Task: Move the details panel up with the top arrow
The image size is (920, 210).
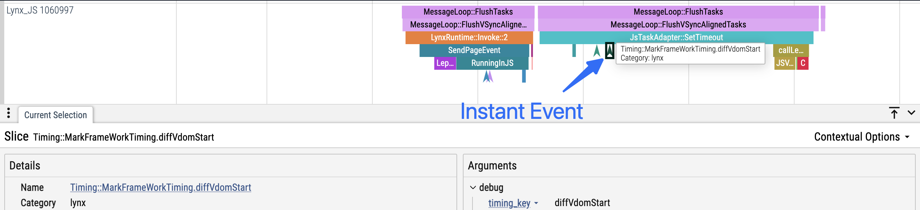Action: click(x=894, y=113)
